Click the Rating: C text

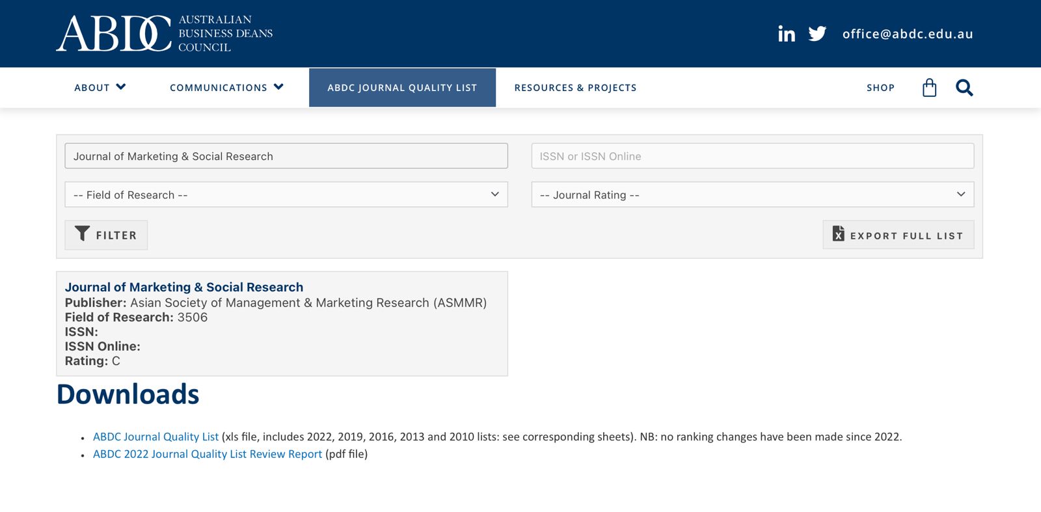[92, 361]
